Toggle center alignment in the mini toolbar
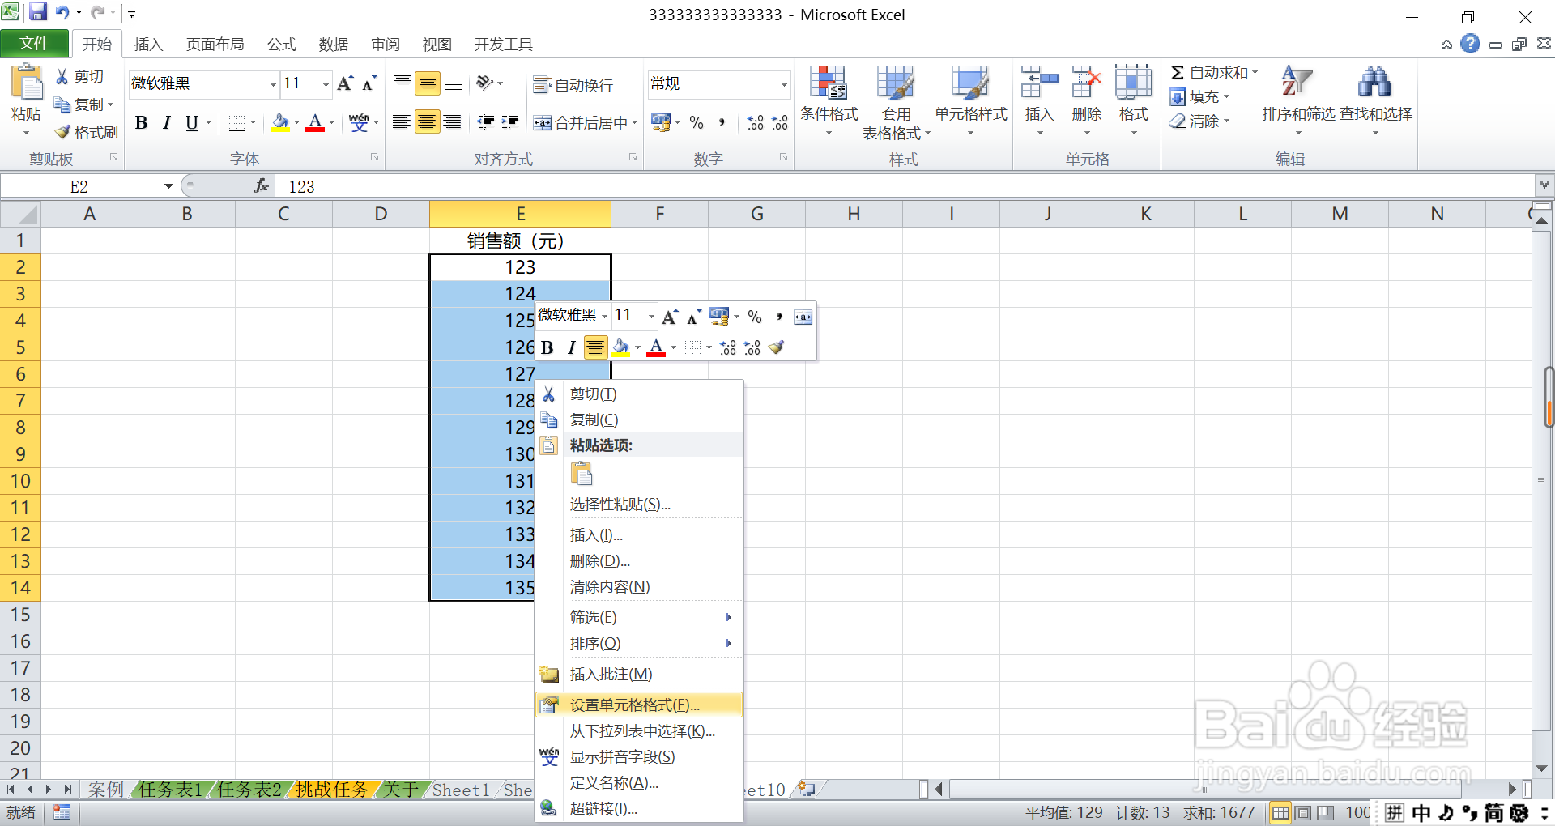This screenshot has height=826, width=1555. tap(595, 347)
